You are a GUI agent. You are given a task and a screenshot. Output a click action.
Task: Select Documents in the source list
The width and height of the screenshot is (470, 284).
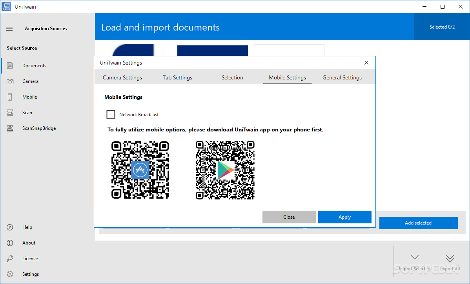34,66
